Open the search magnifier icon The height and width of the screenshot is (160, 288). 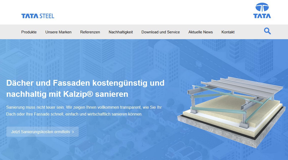(267, 31)
